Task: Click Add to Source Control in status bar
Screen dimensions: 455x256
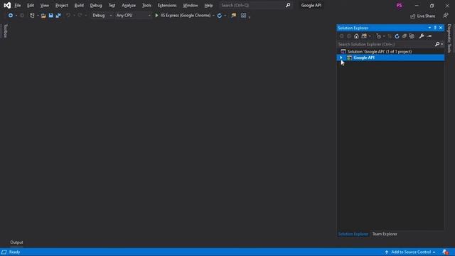Action: 410,252
